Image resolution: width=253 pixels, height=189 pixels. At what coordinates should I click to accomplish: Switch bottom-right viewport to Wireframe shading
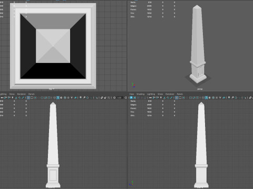click(203, 98)
